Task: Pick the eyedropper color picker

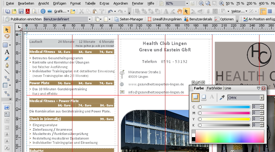Action: click(x=222, y=98)
